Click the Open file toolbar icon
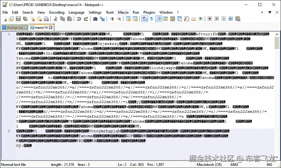The image size is (281, 168). pyautogui.click(x=11, y=19)
